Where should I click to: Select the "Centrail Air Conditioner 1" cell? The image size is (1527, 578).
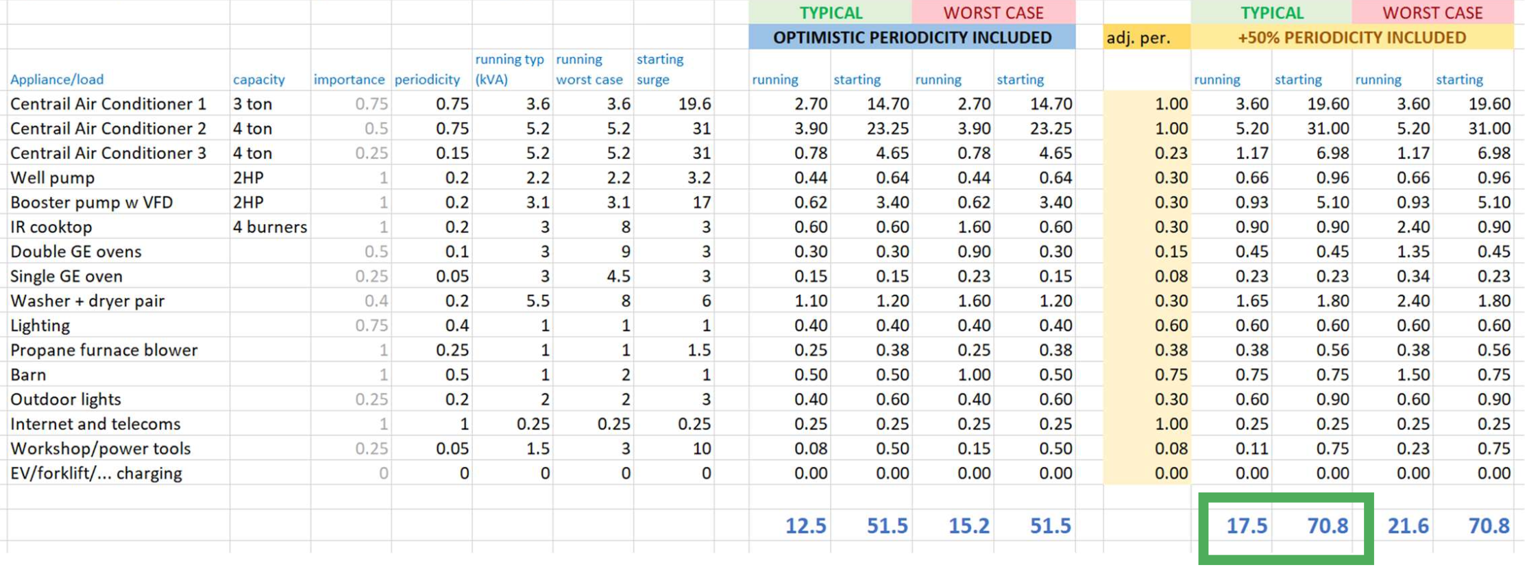[118, 103]
